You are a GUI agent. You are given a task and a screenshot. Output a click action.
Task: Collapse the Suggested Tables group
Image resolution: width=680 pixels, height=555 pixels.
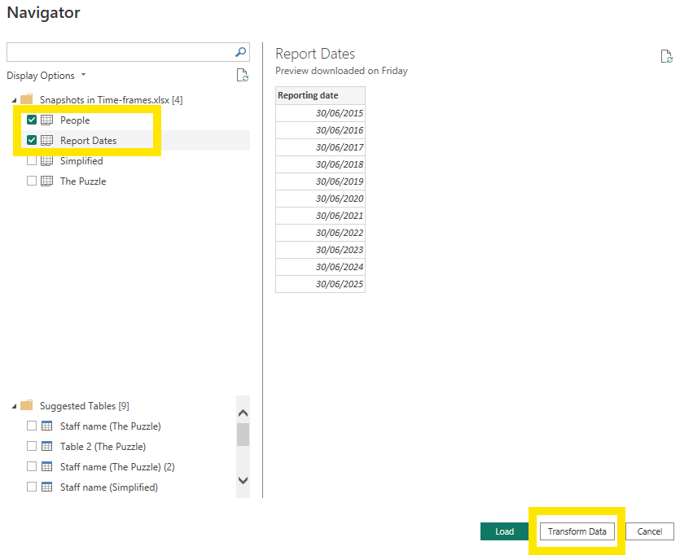coord(13,406)
